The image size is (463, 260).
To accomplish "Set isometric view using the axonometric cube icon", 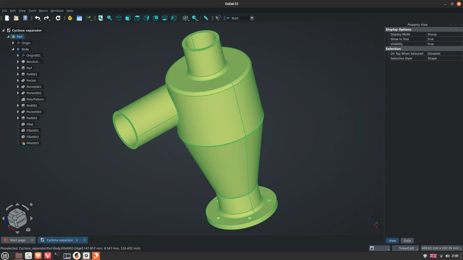I will point(118,18).
